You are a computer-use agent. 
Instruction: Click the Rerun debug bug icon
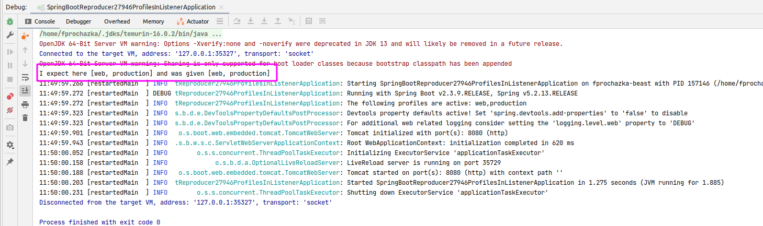(9, 21)
